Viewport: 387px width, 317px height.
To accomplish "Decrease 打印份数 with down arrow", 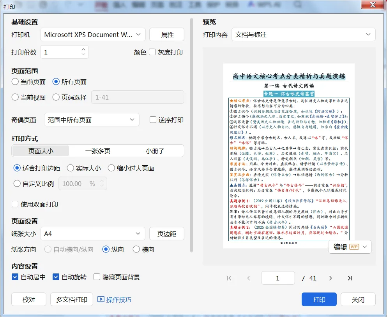I will (83, 54).
